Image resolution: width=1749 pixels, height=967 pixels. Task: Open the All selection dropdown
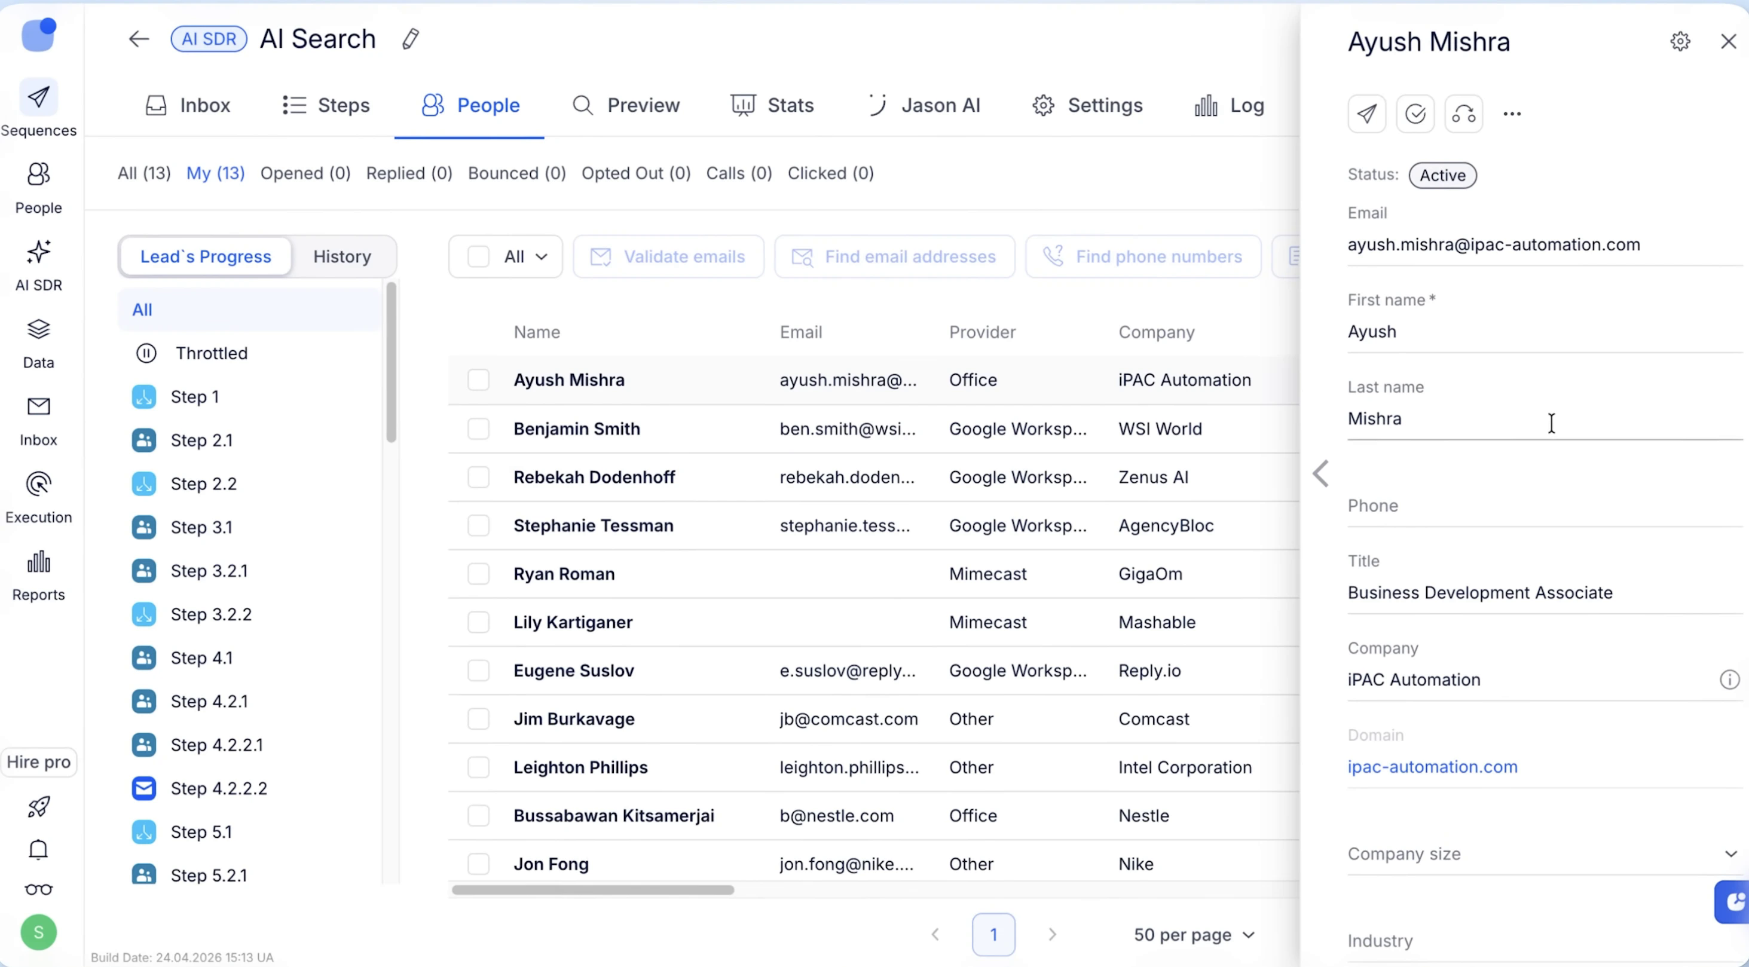tap(526, 256)
